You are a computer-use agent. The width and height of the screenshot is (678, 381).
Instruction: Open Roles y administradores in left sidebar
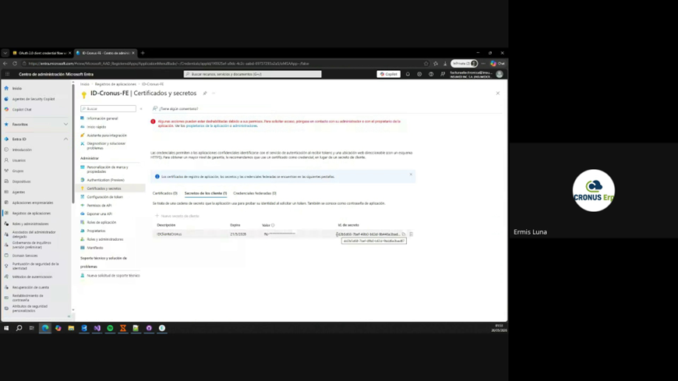point(30,224)
